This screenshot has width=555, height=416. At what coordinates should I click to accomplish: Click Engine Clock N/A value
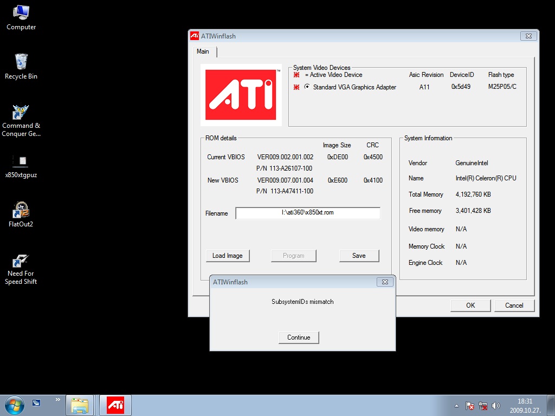click(461, 263)
